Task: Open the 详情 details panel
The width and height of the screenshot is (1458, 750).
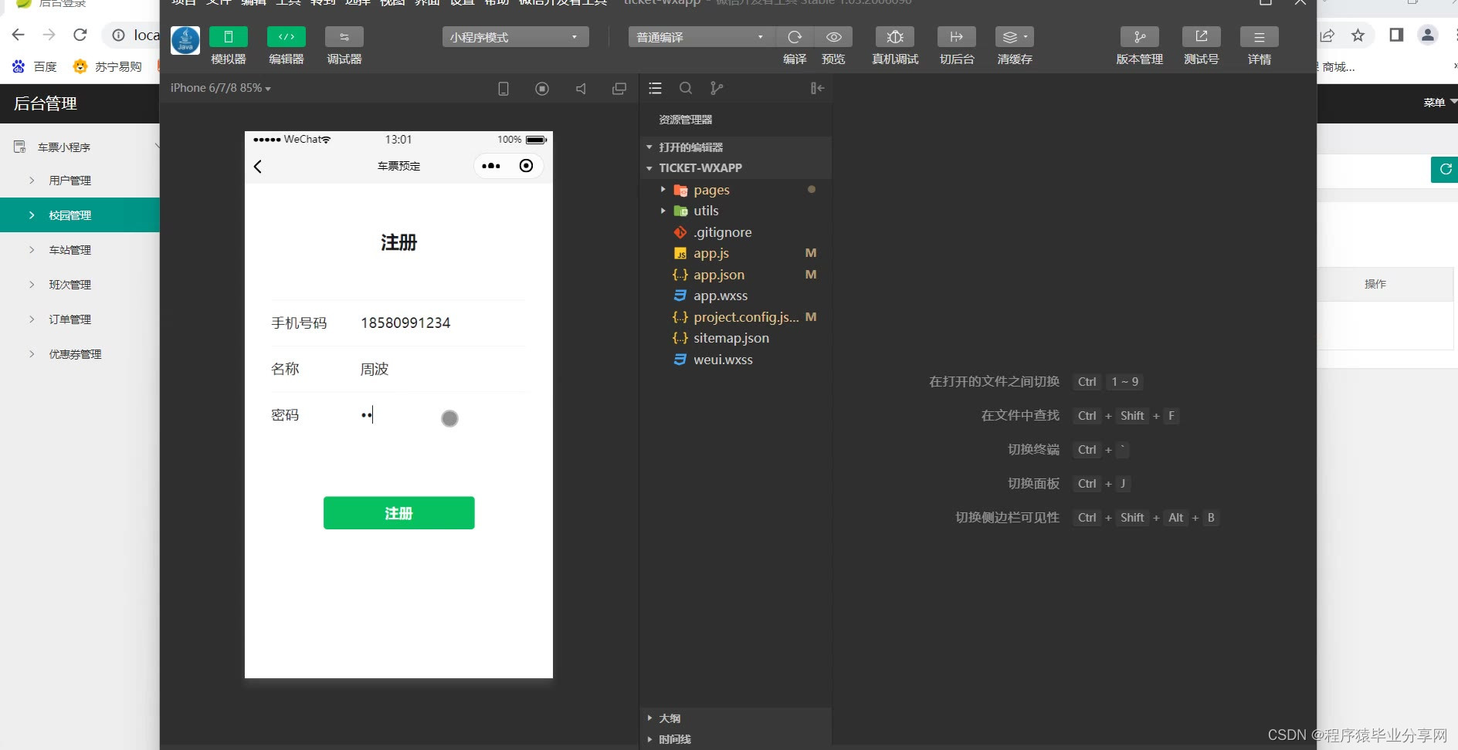Action: tap(1260, 37)
